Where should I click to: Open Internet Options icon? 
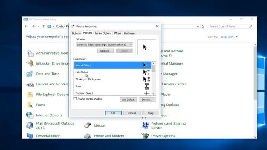(x=30, y=115)
